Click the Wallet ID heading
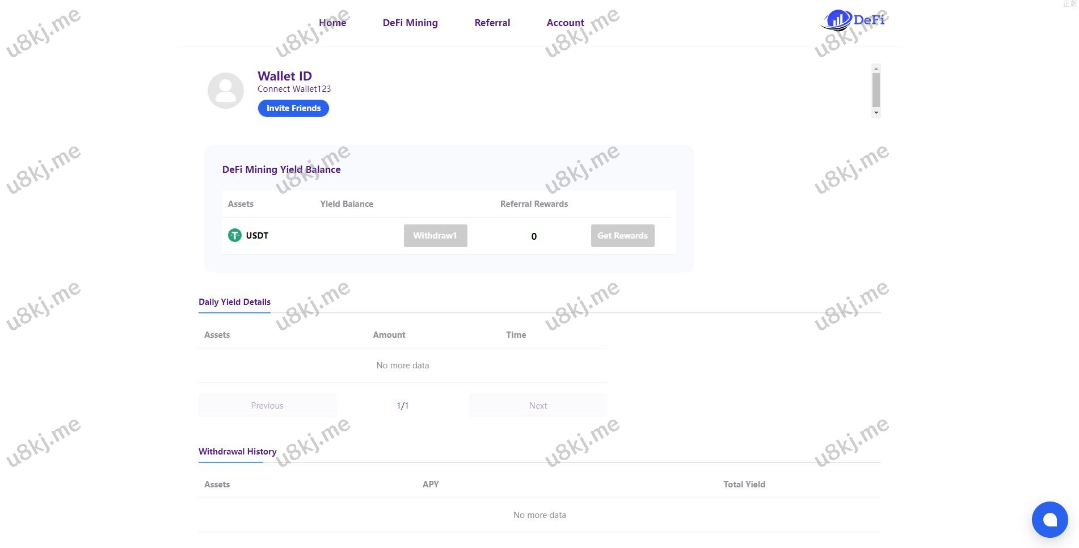The image size is (1079, 548). point(284,76)
